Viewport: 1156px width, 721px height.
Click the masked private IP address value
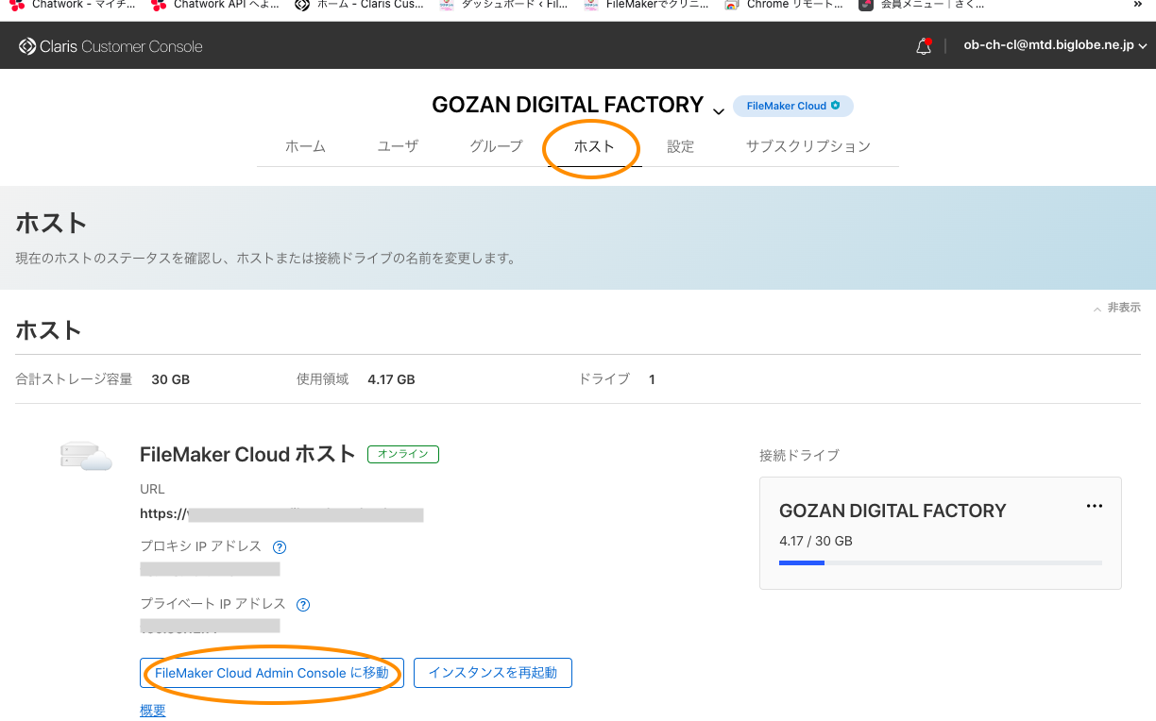tap(210, 626)
